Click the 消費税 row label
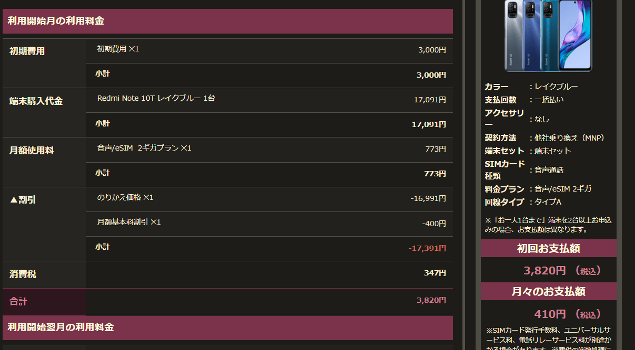 (23, 274)
